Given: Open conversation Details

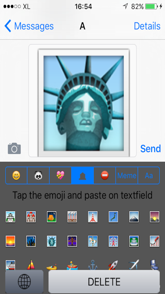Looking at the screenshot, I should 147,26.
